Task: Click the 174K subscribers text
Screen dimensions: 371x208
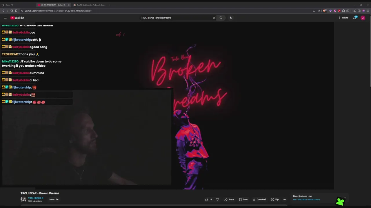Action: pyautogui.click(x=35, y=201)
